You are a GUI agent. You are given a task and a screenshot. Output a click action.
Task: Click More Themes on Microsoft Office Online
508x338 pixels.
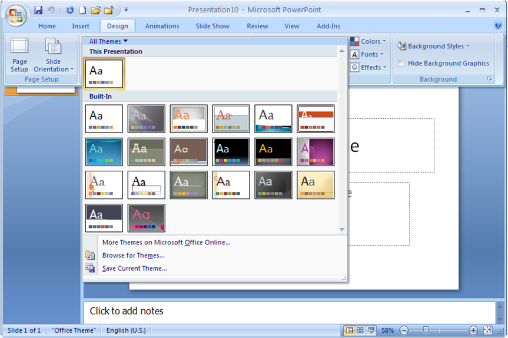pos(166,243)
